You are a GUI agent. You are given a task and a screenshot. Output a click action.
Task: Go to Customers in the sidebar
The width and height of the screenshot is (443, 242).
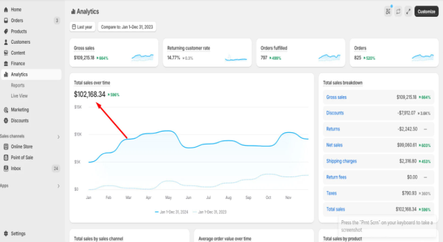coord(20,42)
